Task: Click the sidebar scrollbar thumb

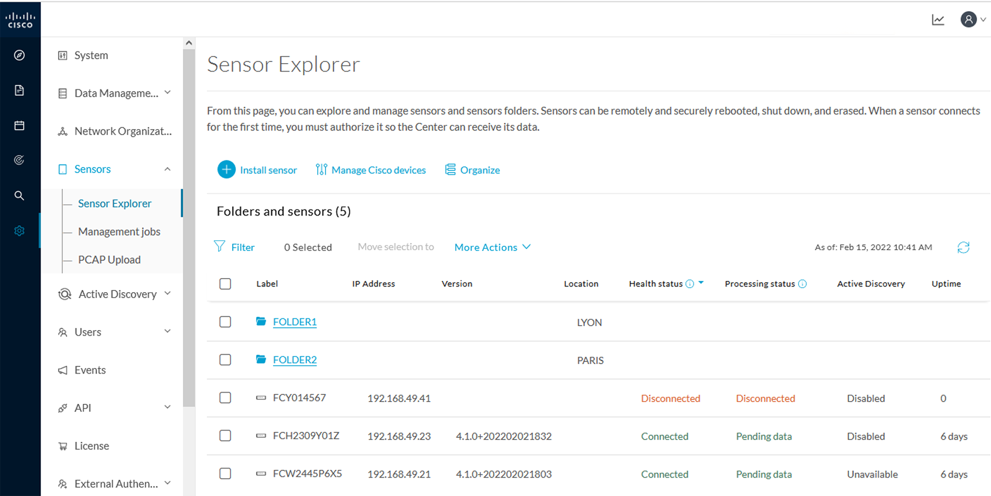Action: coord(189,228)
